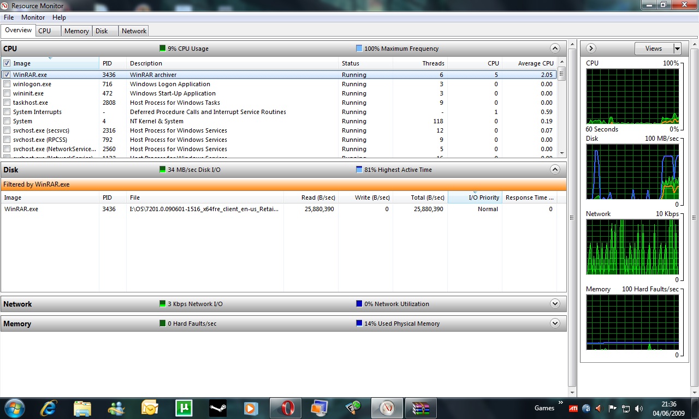
Task: Switch to the Memory tab
Action: point(76,31)
